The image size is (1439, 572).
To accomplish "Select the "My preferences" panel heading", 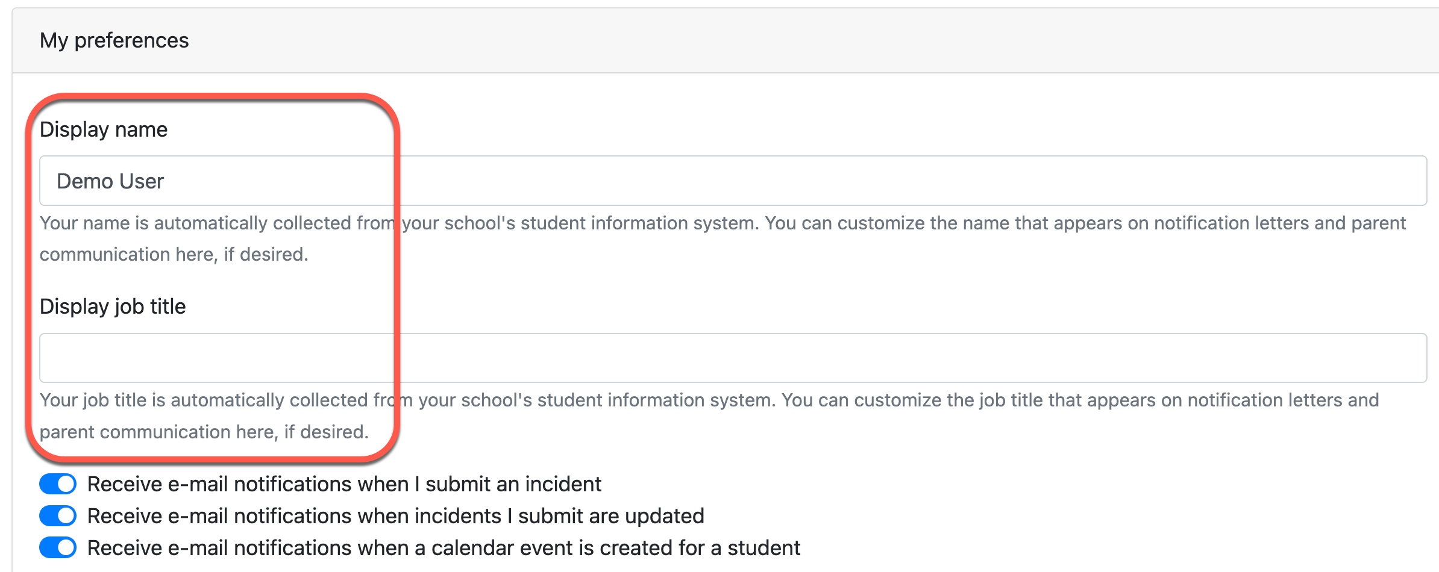I will coord(114,40).
